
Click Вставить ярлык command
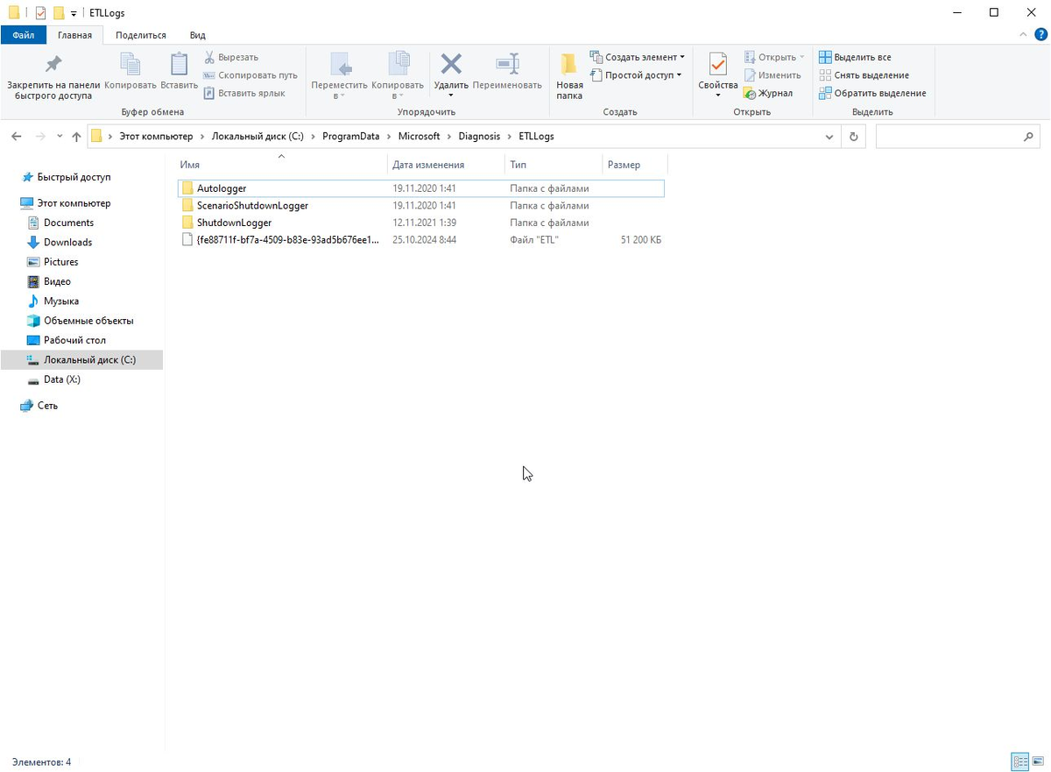pos(244,93)
